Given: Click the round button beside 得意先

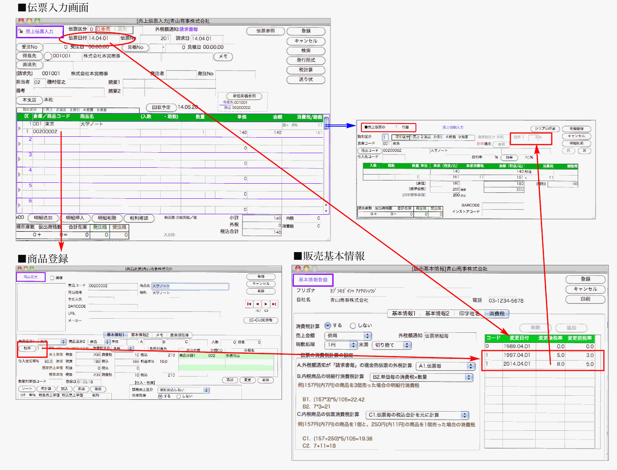Looking at the screenshot, I should [x=48, y=57].
